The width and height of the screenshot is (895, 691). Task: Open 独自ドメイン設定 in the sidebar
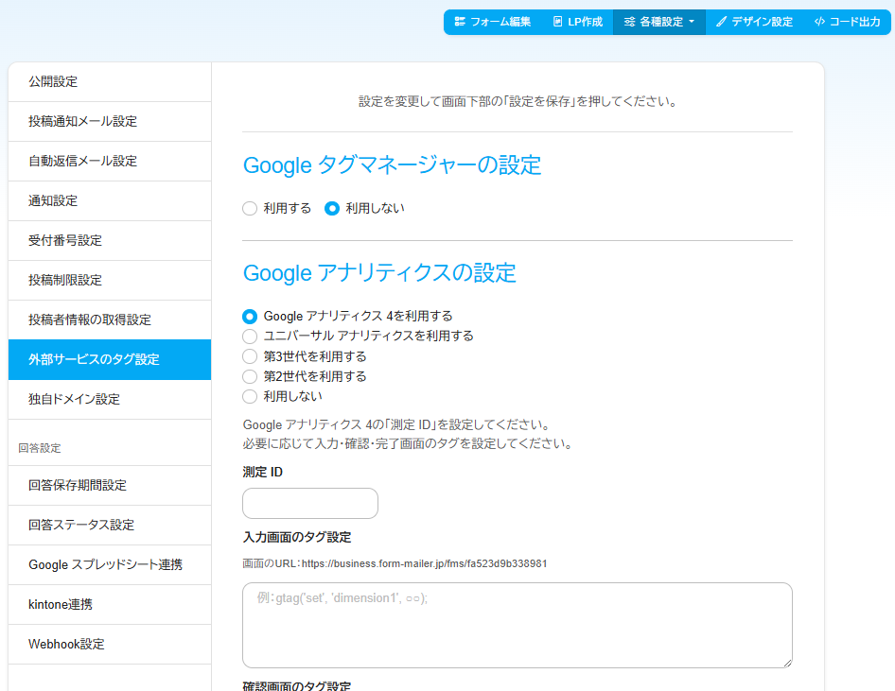click(x=110, y=399)
